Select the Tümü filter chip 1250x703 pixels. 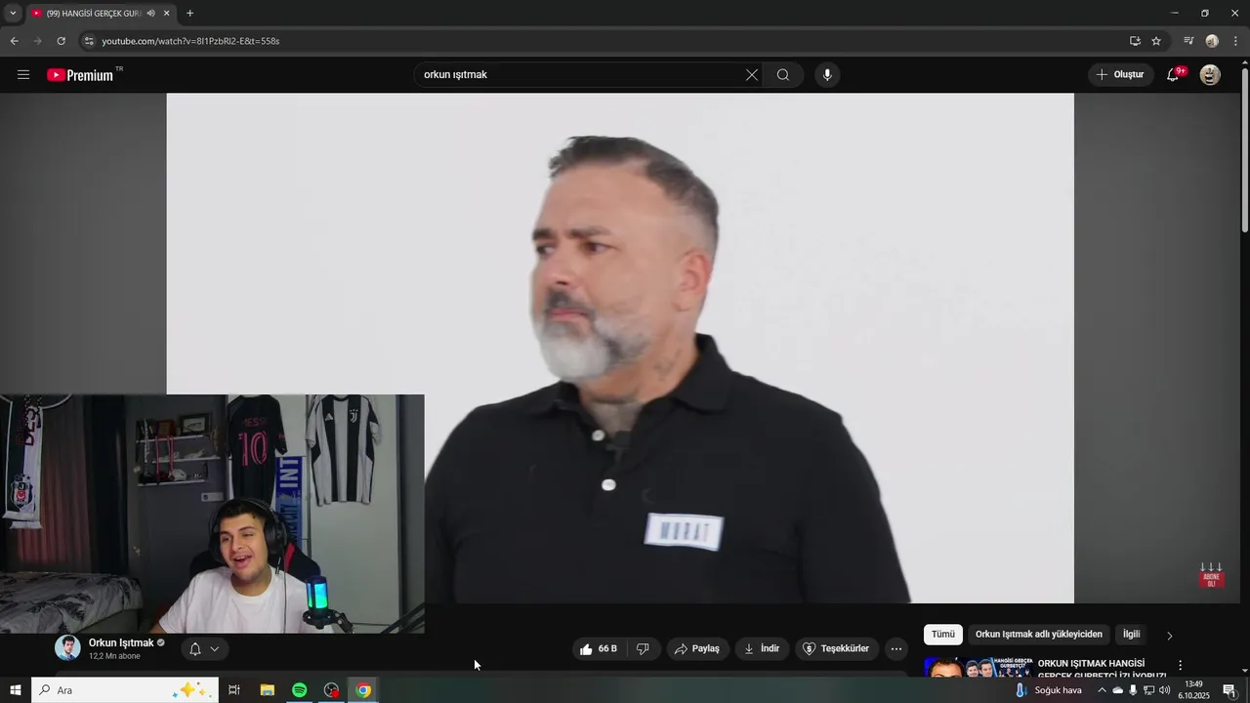coord(943,635)
